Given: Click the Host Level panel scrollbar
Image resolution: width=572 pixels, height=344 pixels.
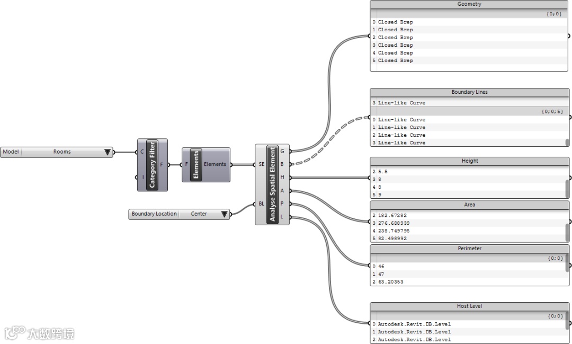Looking at the screenshot, I should [x=567, y=320].
